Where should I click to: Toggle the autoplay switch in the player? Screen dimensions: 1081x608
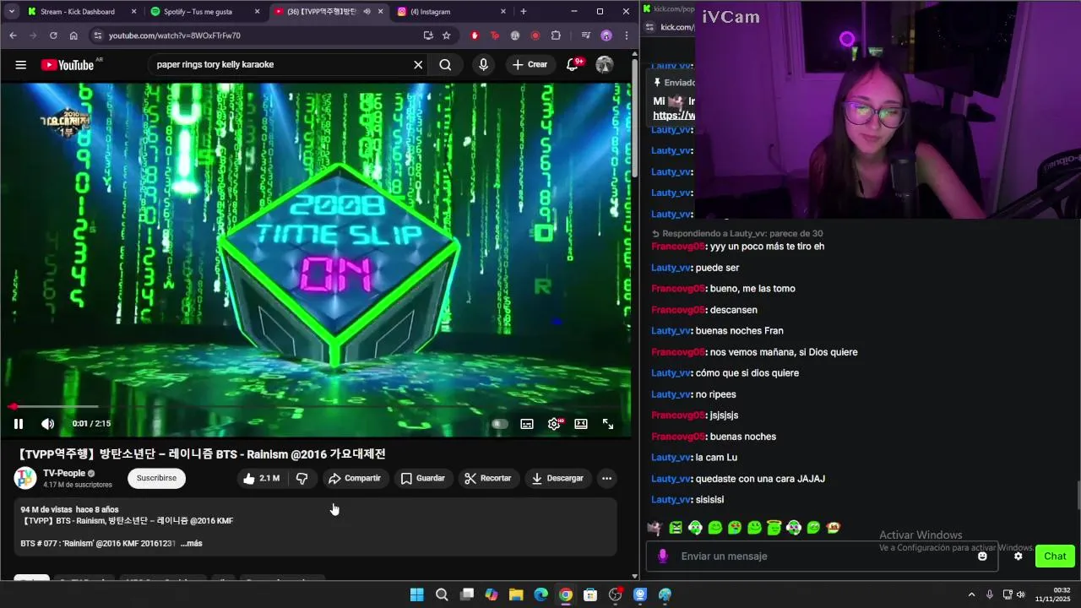(499, 424)
